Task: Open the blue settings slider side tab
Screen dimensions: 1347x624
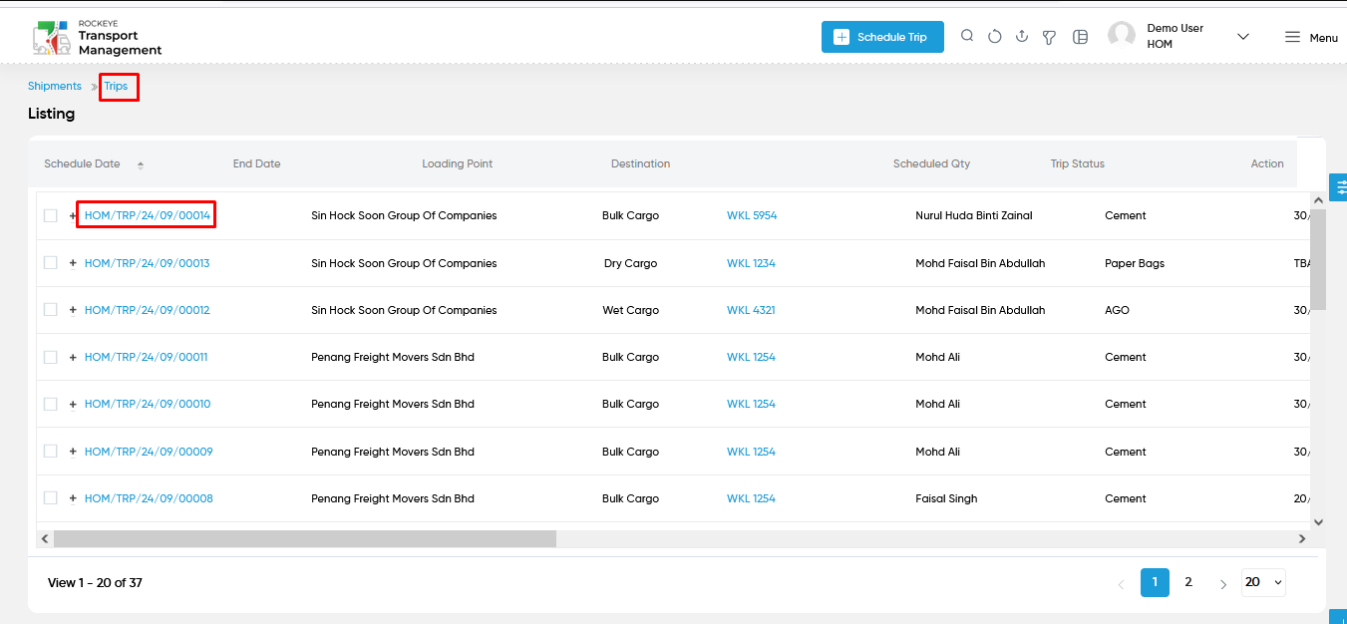Action: pos(1339,186)
